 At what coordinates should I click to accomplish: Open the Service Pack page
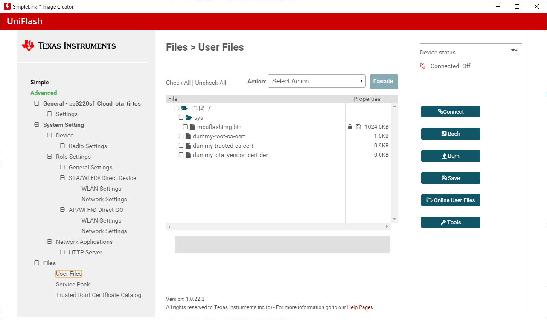[x=73, y=284]
